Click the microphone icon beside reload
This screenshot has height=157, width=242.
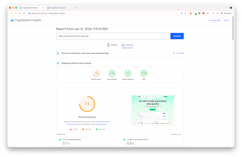click(x=24, y=13)
